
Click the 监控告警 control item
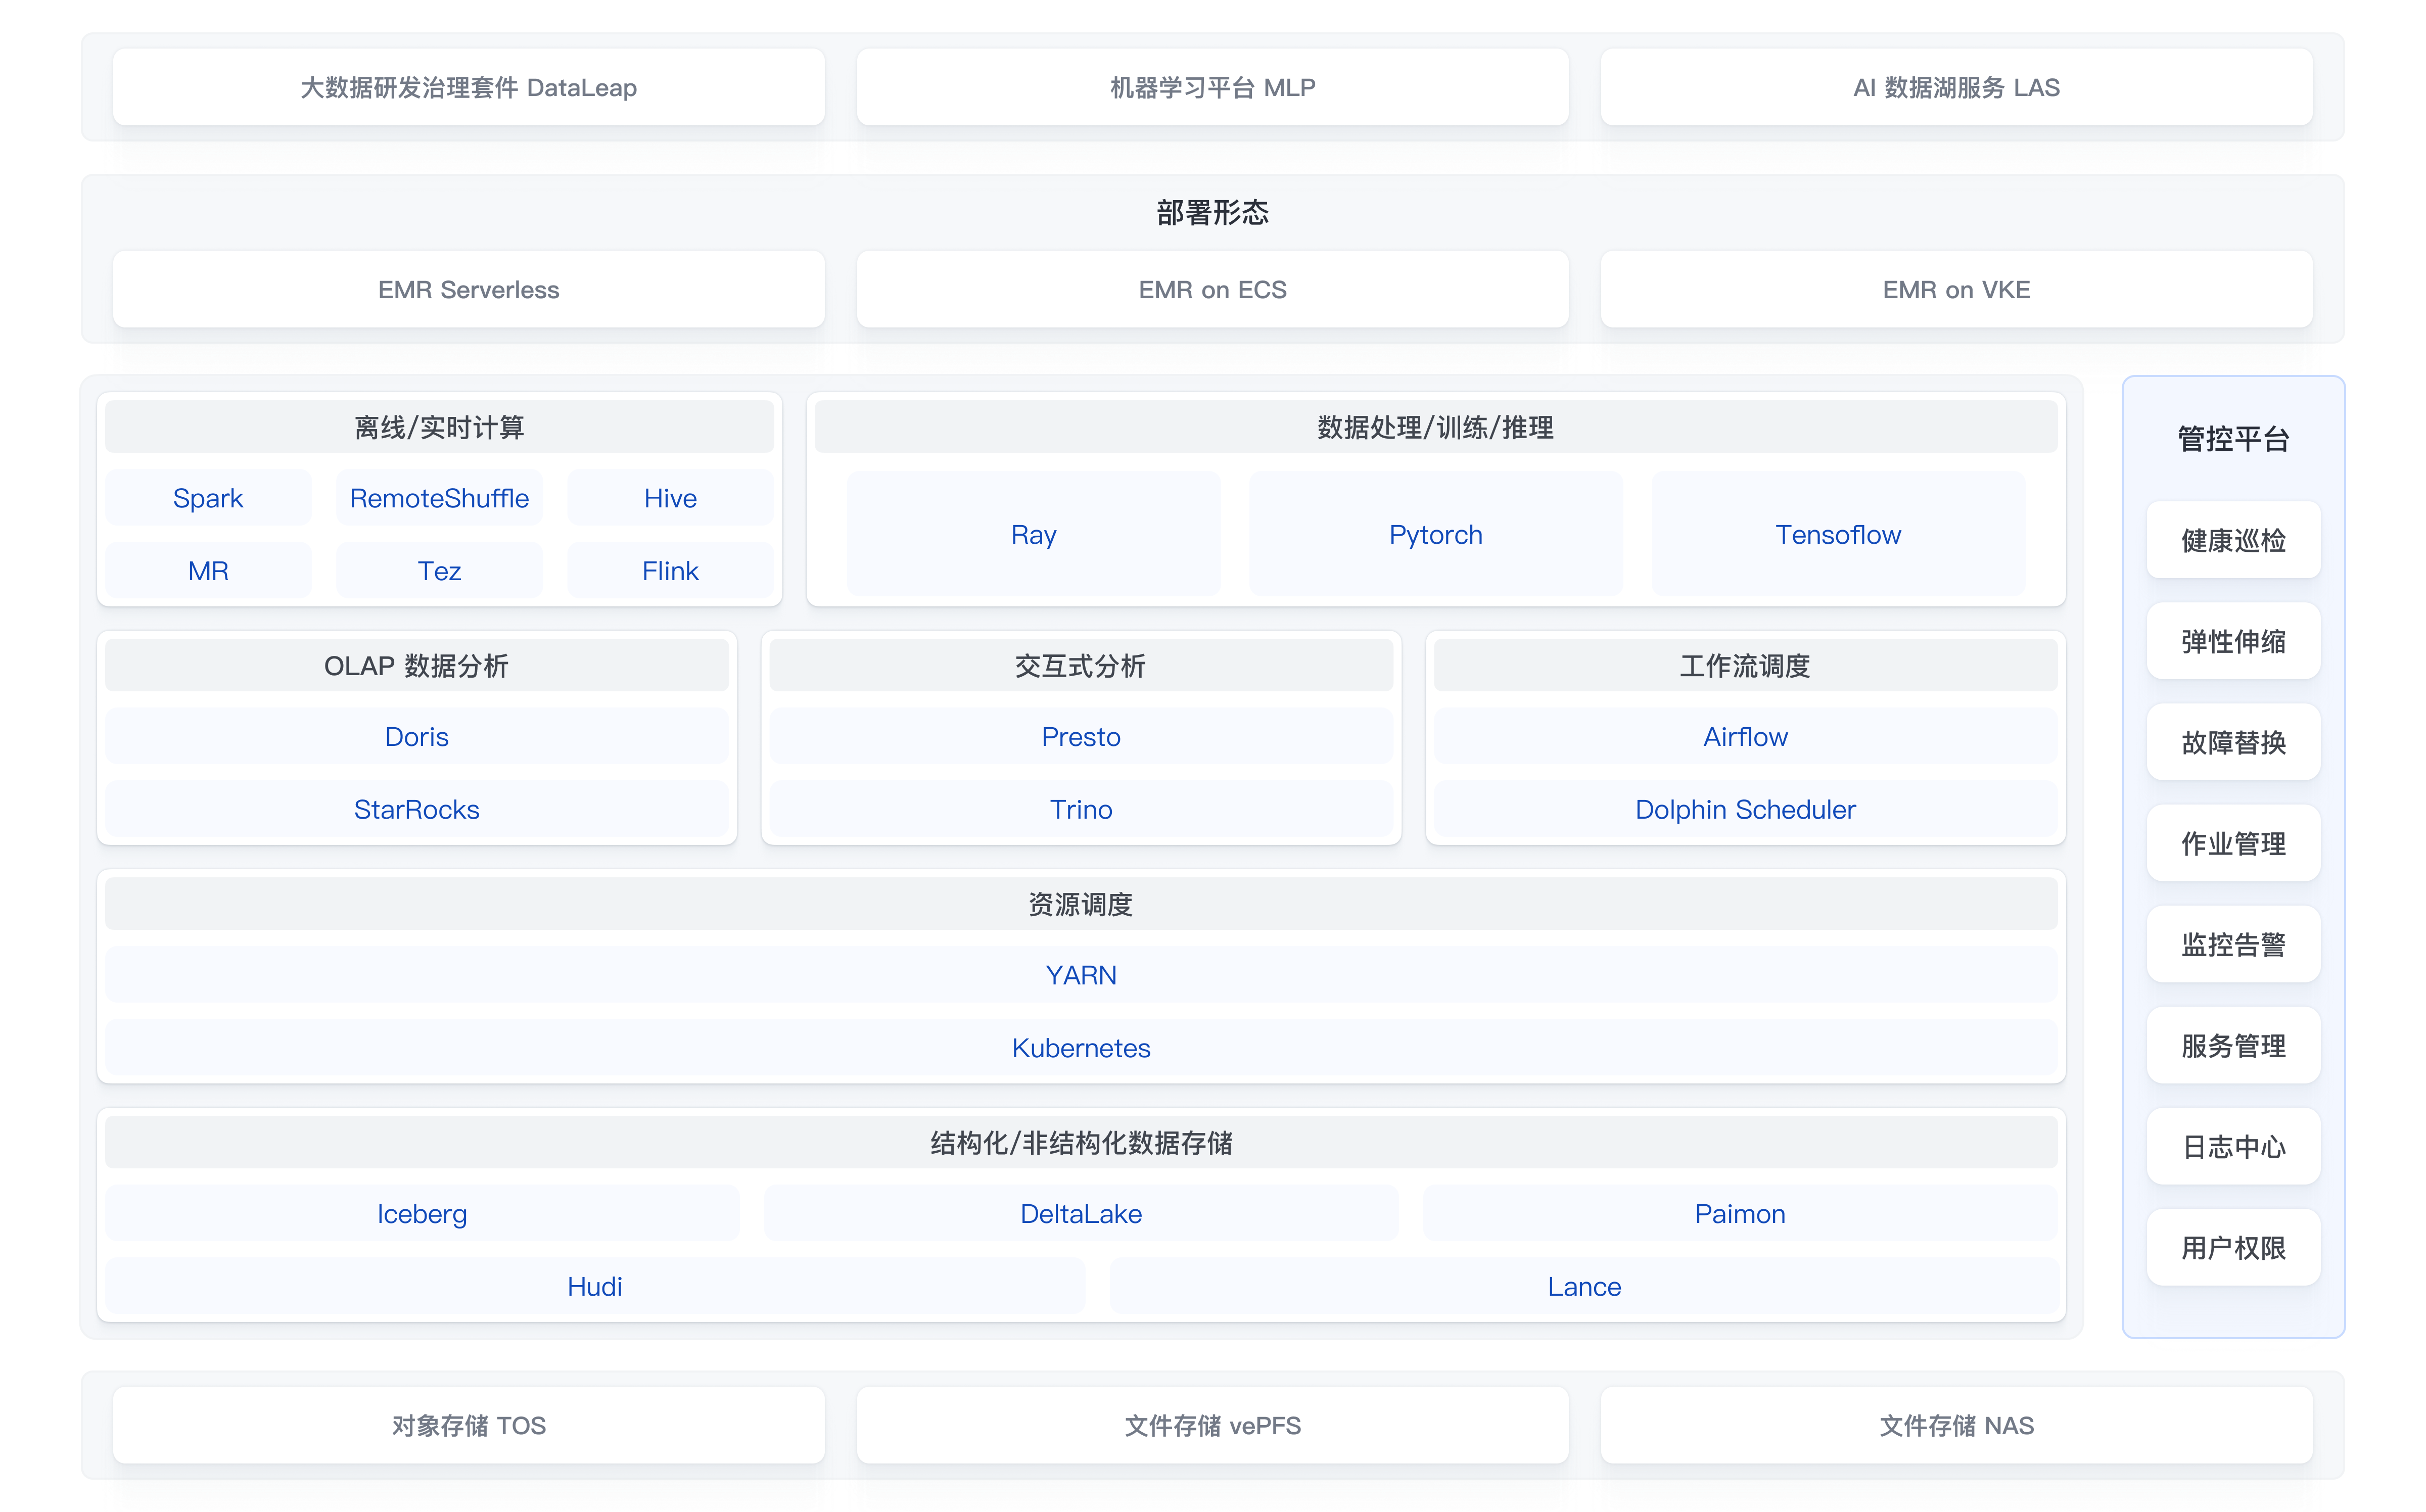pyautogui.click(x=2233, y=944)
